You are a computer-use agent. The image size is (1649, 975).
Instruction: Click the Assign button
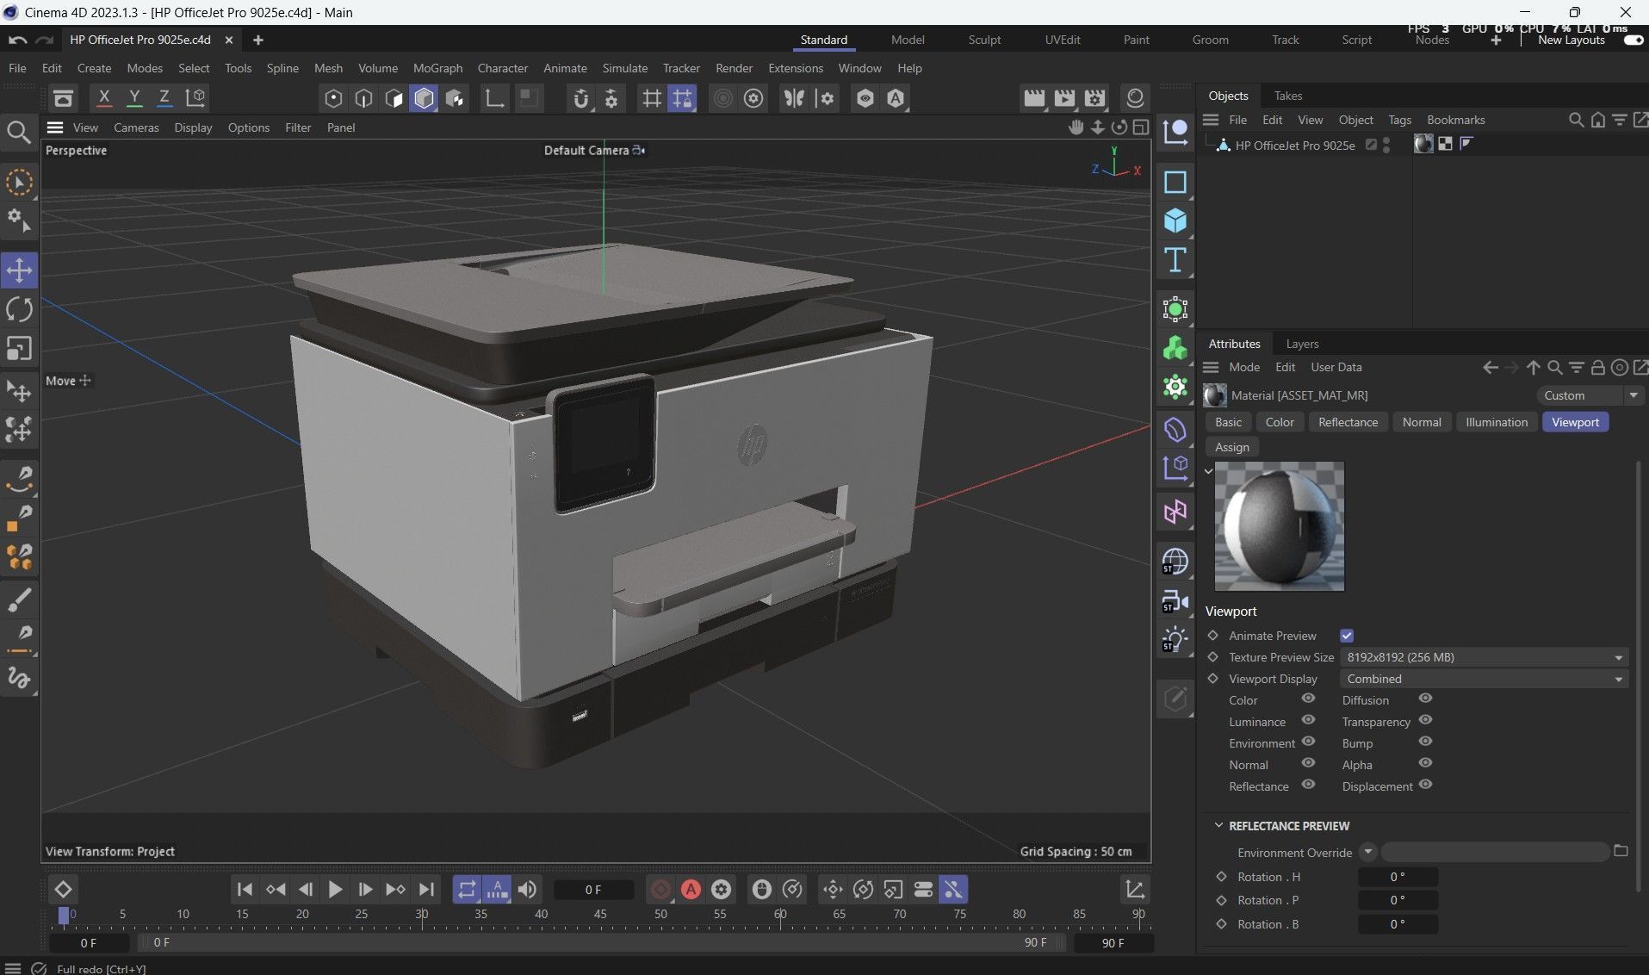point(1231,447)
